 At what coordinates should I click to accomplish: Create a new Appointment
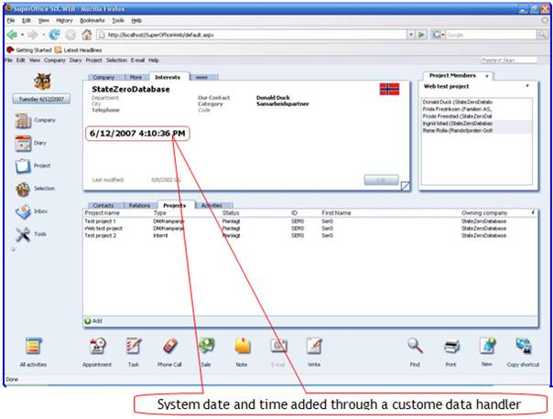point(97,346)
